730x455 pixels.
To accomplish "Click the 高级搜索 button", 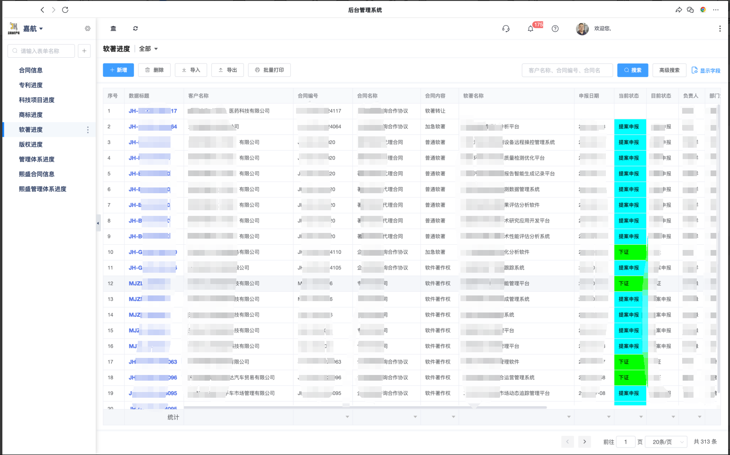I will 669,71.
